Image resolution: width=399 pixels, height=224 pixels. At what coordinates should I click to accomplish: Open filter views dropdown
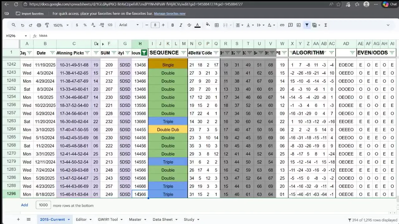(x=316, y=25)
